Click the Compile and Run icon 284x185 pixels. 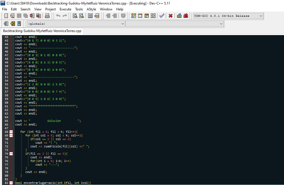(x=147, y=16)
